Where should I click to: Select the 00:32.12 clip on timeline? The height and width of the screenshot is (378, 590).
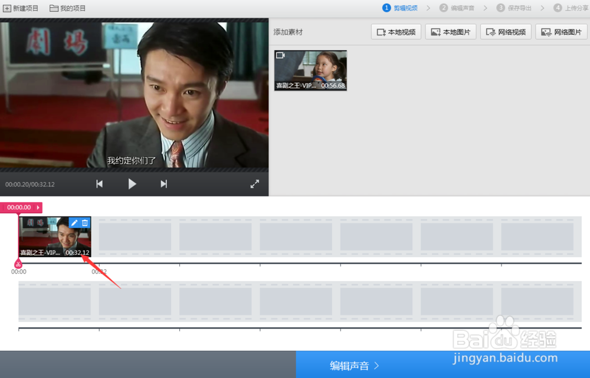55,236
